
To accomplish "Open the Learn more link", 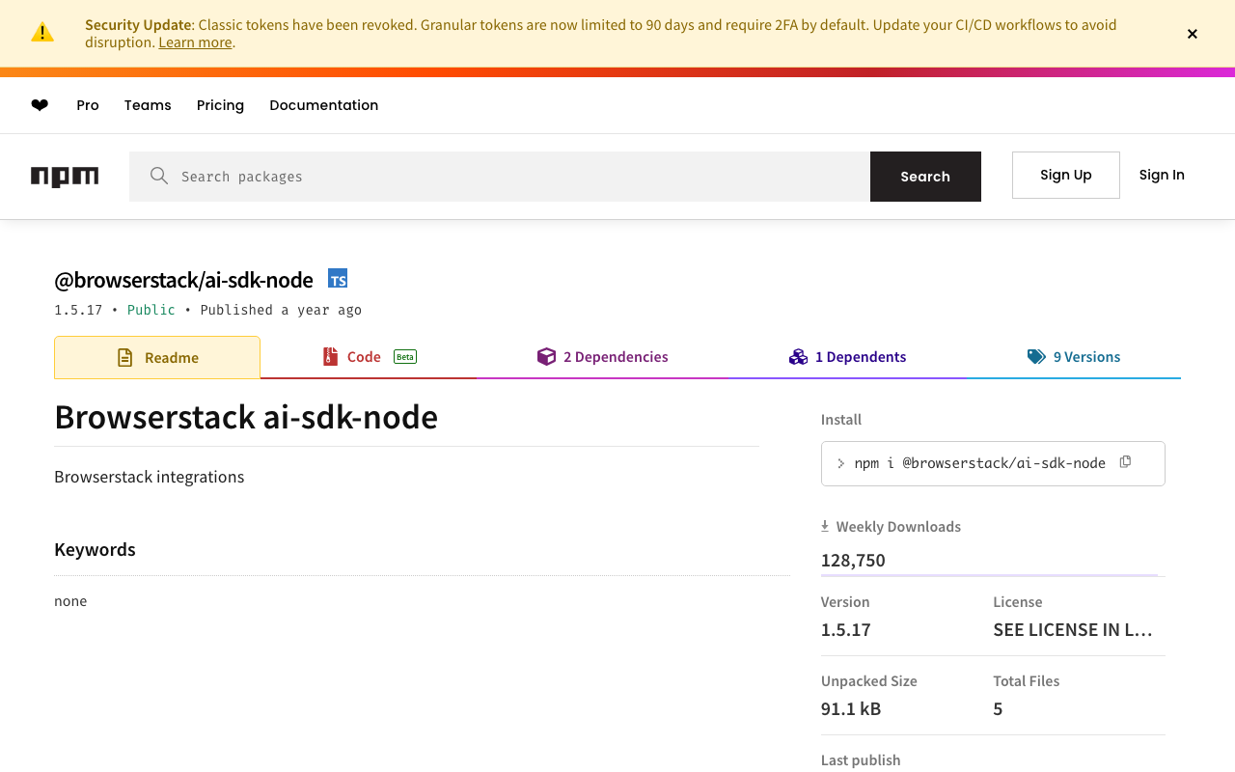I will tap(195, 42).
